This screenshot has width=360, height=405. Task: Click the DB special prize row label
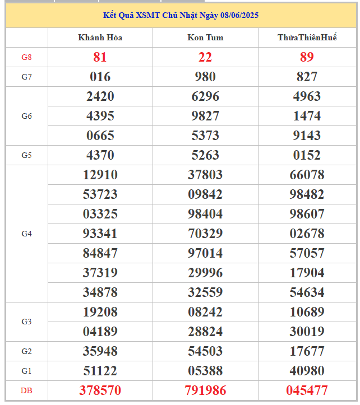point(27,390)
